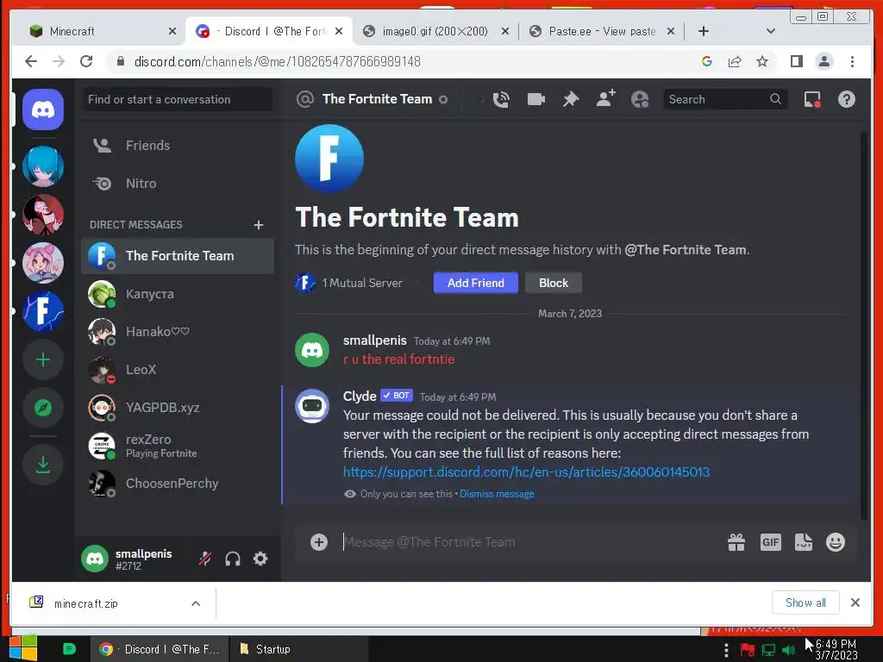Open the Discord inbox
883x662 pixels.
coord(812,100)
